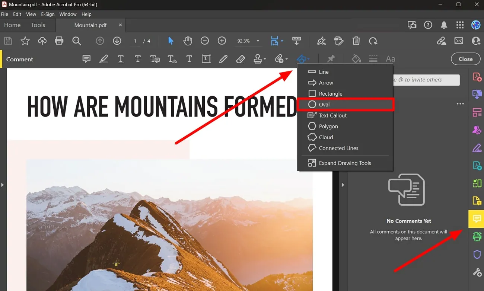484x291 pixels.
Task: Select the pencil drawing tool
Action: (x=223, y=59)
